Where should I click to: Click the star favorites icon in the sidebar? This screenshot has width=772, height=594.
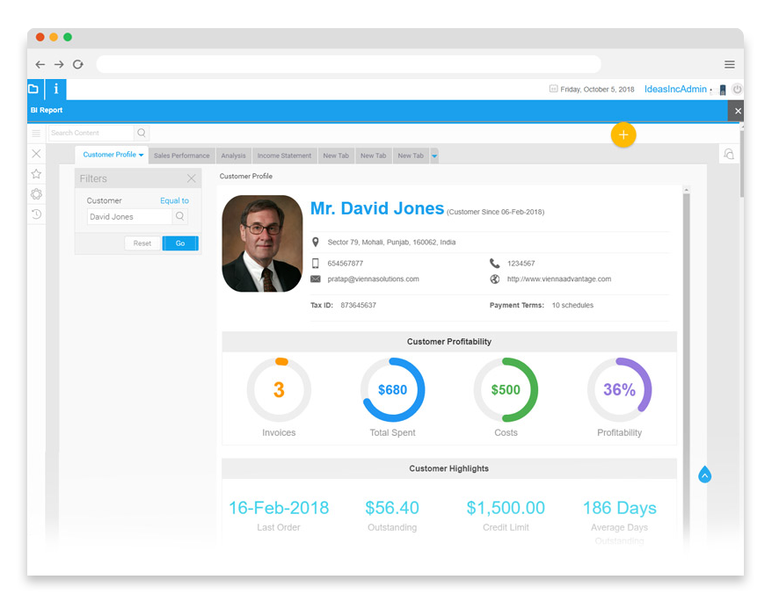36,173
